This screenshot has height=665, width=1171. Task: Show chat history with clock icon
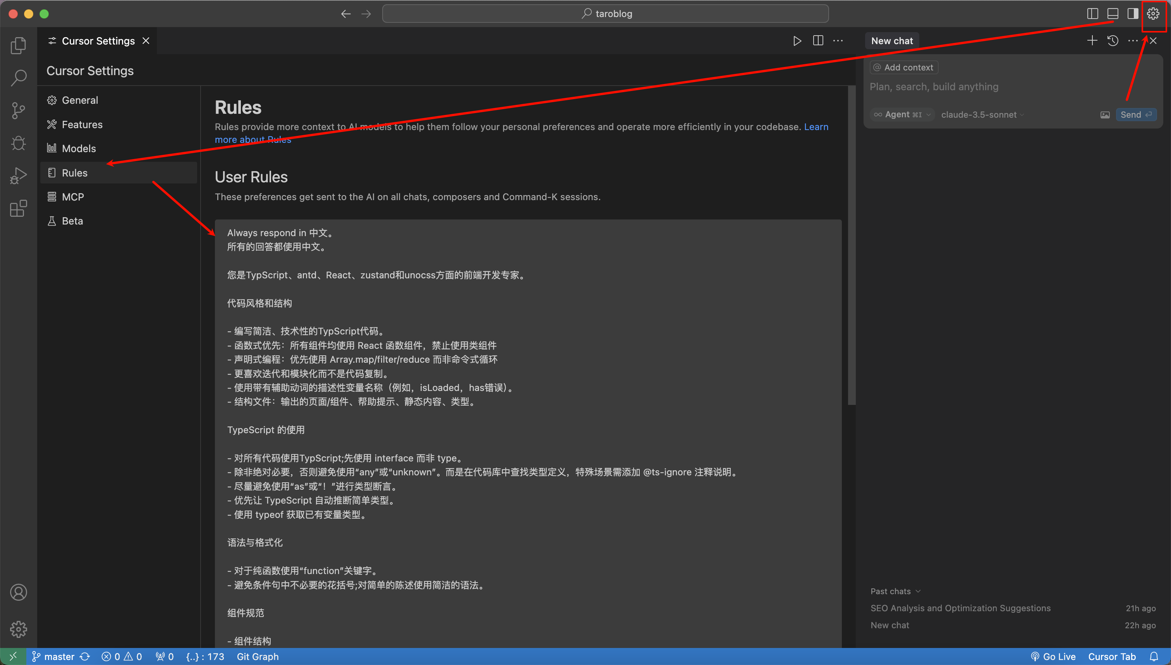point(1113,41)
